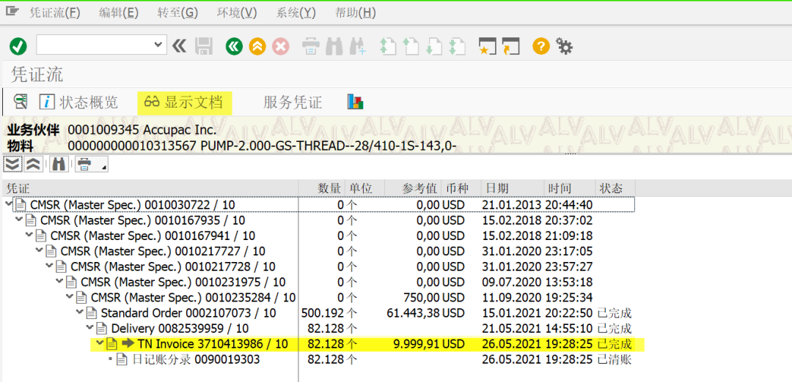Image resolution: width=792 pixels, height=382 pixels.
Task: Collapse the CMSR 0010167935 node
Action: tap(18, 220)
